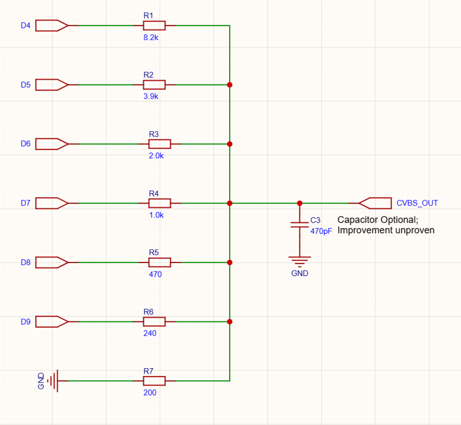Select the D9 net label text
461x425 pixels.
click(x=26, y=322)
